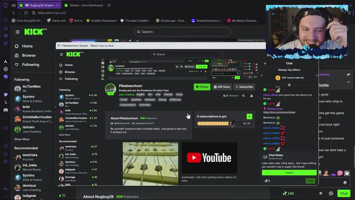355x200 pixels.
Task: Open KickBot Dashboard bookmark
Action: 101,21
